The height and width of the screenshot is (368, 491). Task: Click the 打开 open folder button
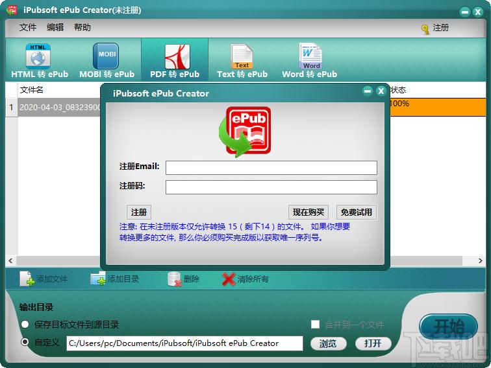pos(373,343)
